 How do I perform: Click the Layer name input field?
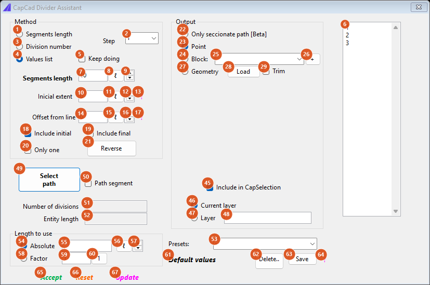point(268,218)
